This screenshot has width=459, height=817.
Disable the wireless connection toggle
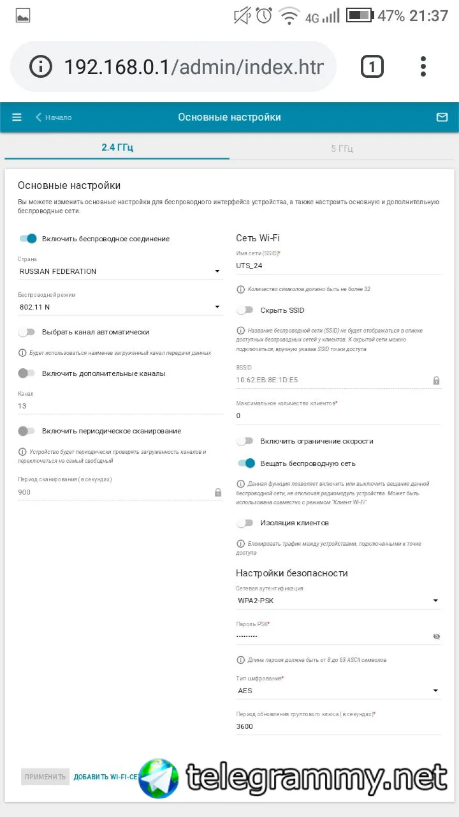(x=28, y=239)
